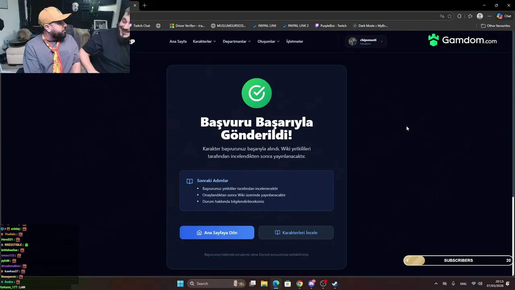The image size is (515, 290).
Task: Click the Karakterleri İncele button
Action: pyautogui.click(x=296, y=232)
